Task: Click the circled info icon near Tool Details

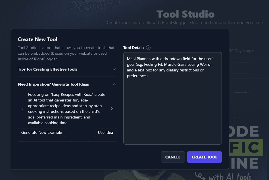Action: click(148, 48)
